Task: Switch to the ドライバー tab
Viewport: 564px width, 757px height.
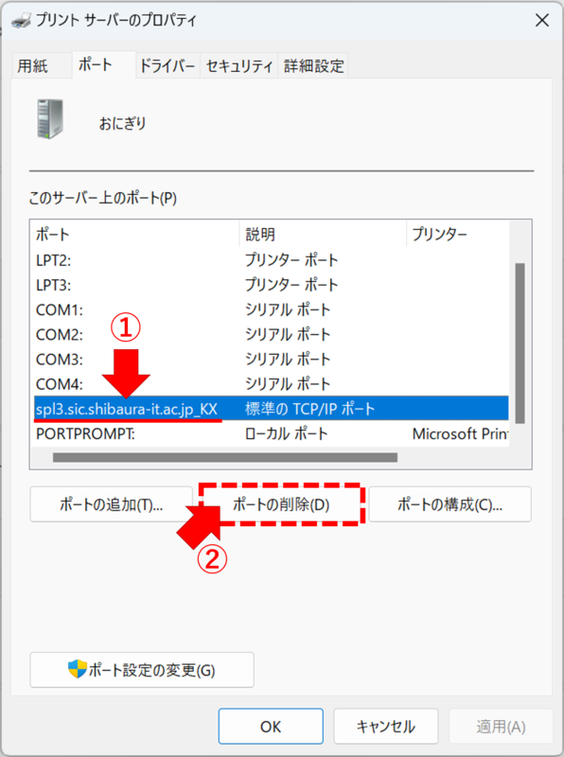Action: point(167,65)
